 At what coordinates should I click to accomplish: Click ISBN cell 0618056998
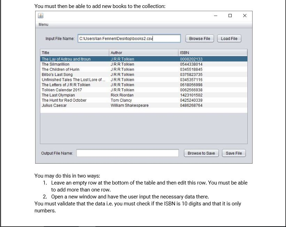213,85
